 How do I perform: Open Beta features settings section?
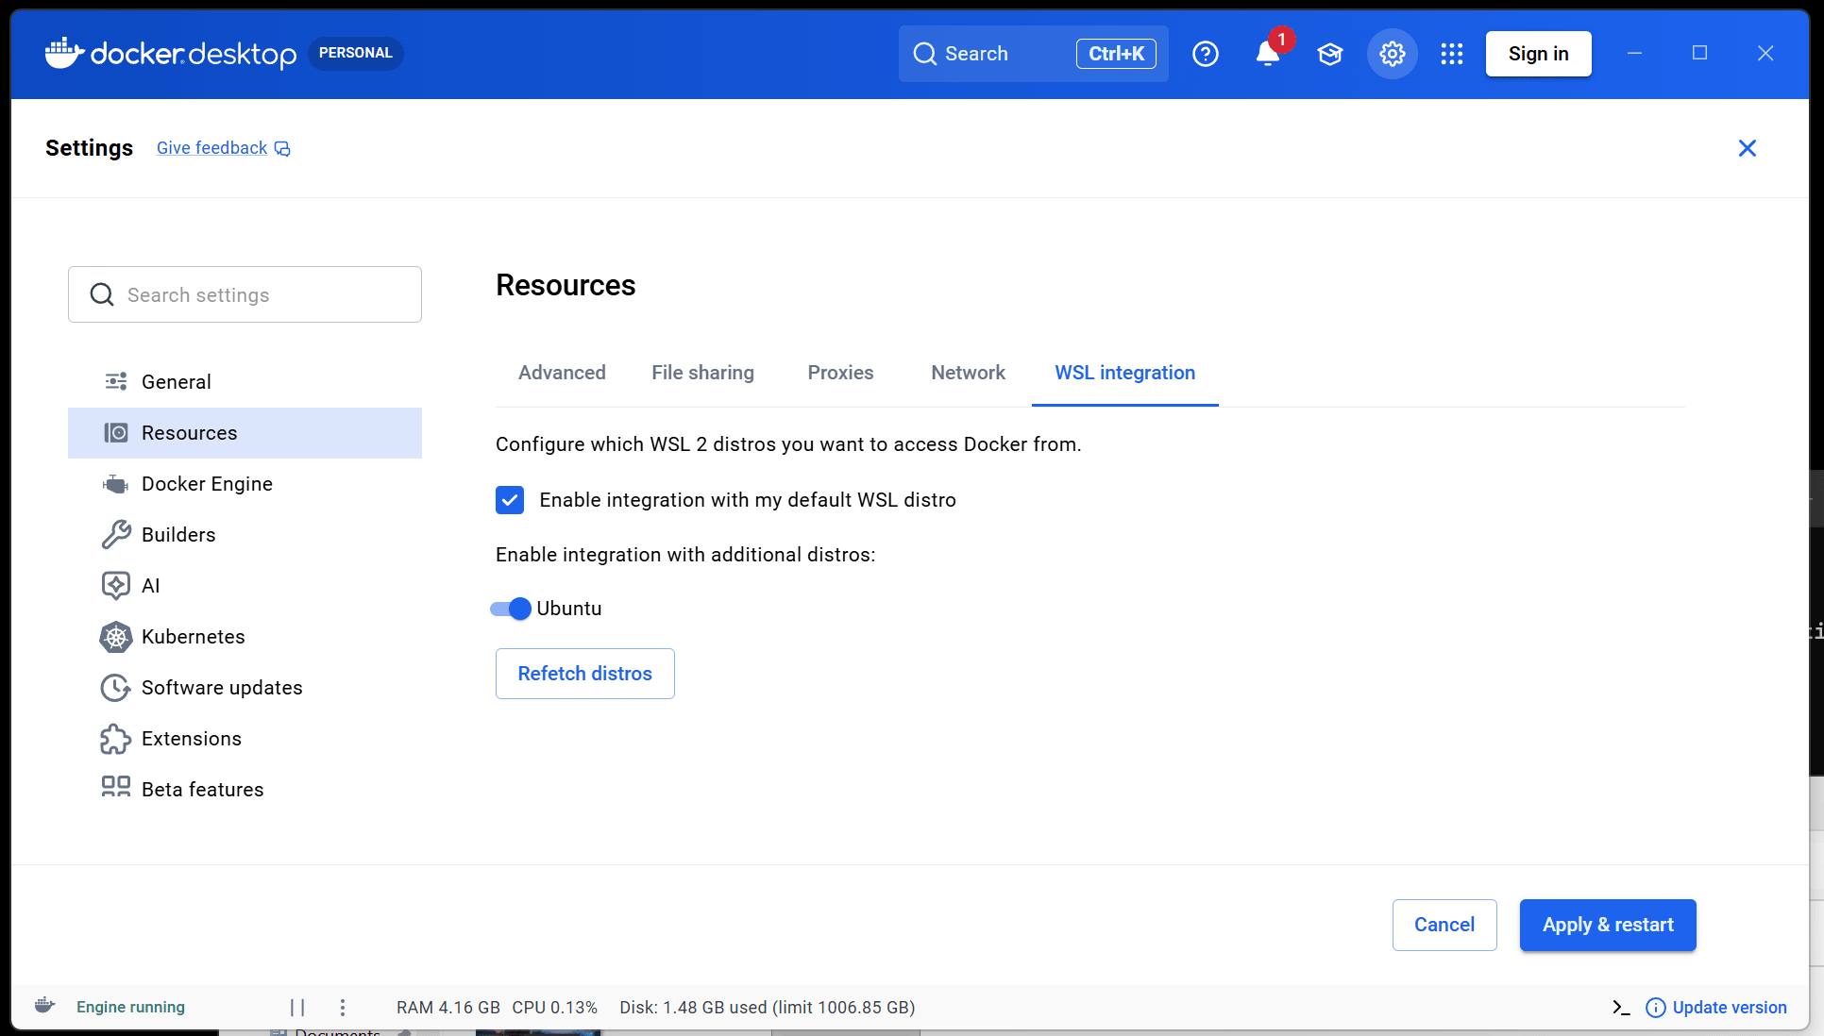point(245,790)
